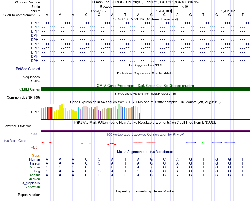The width and height of the screenshot is (250, 201).
Task: Click the Sequences track label
Action: coord(31,77)
